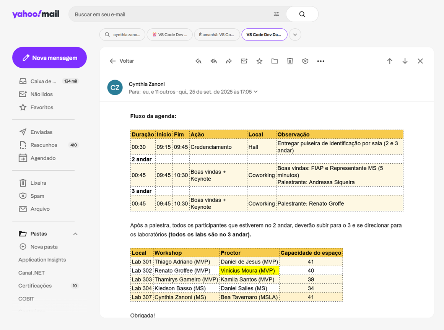This screenshot has height=330, width=444.
Task: Close the open message view
Action: tap(420, 61)
